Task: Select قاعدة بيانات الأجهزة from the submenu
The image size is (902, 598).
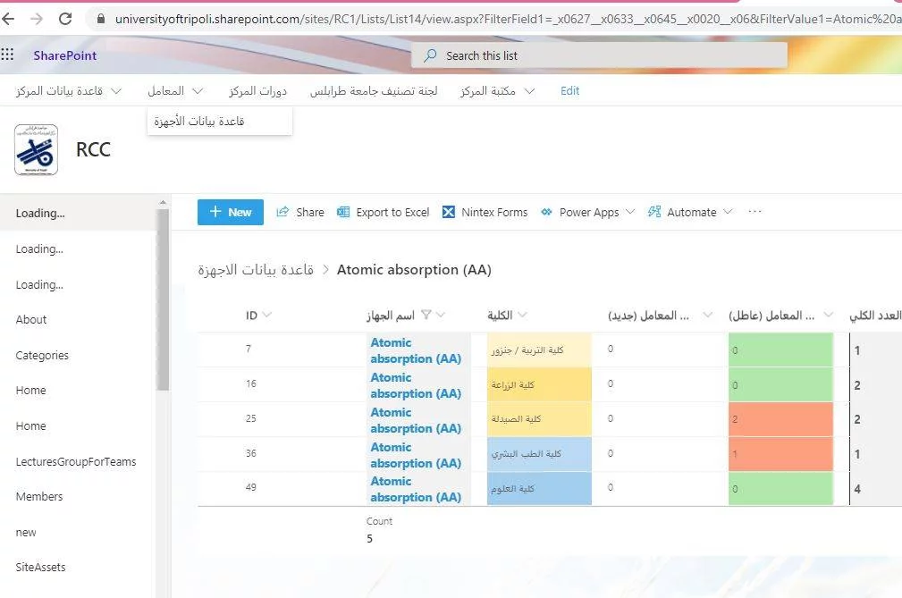Action: click(x=199, y=121)
